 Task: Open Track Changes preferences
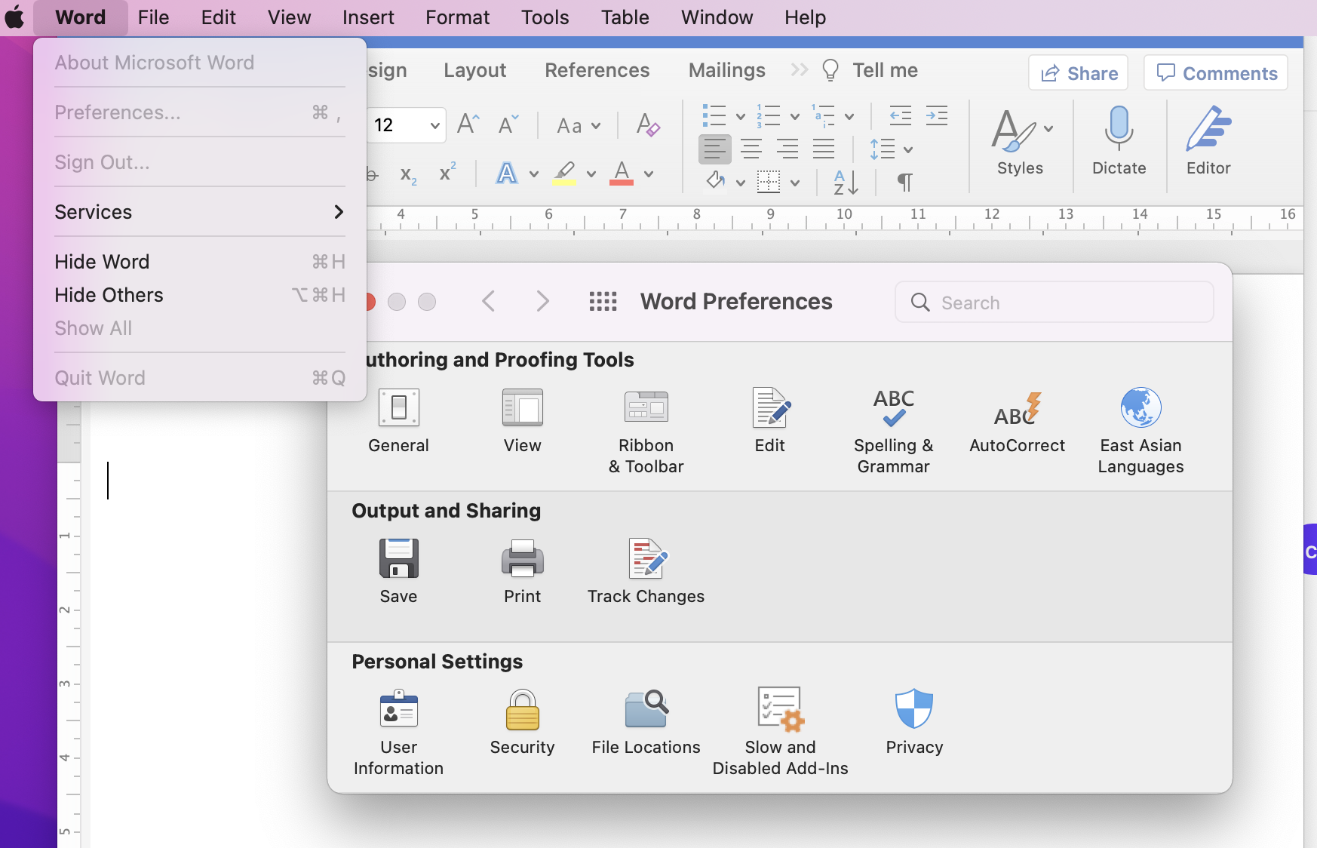(x=646, y=573)
